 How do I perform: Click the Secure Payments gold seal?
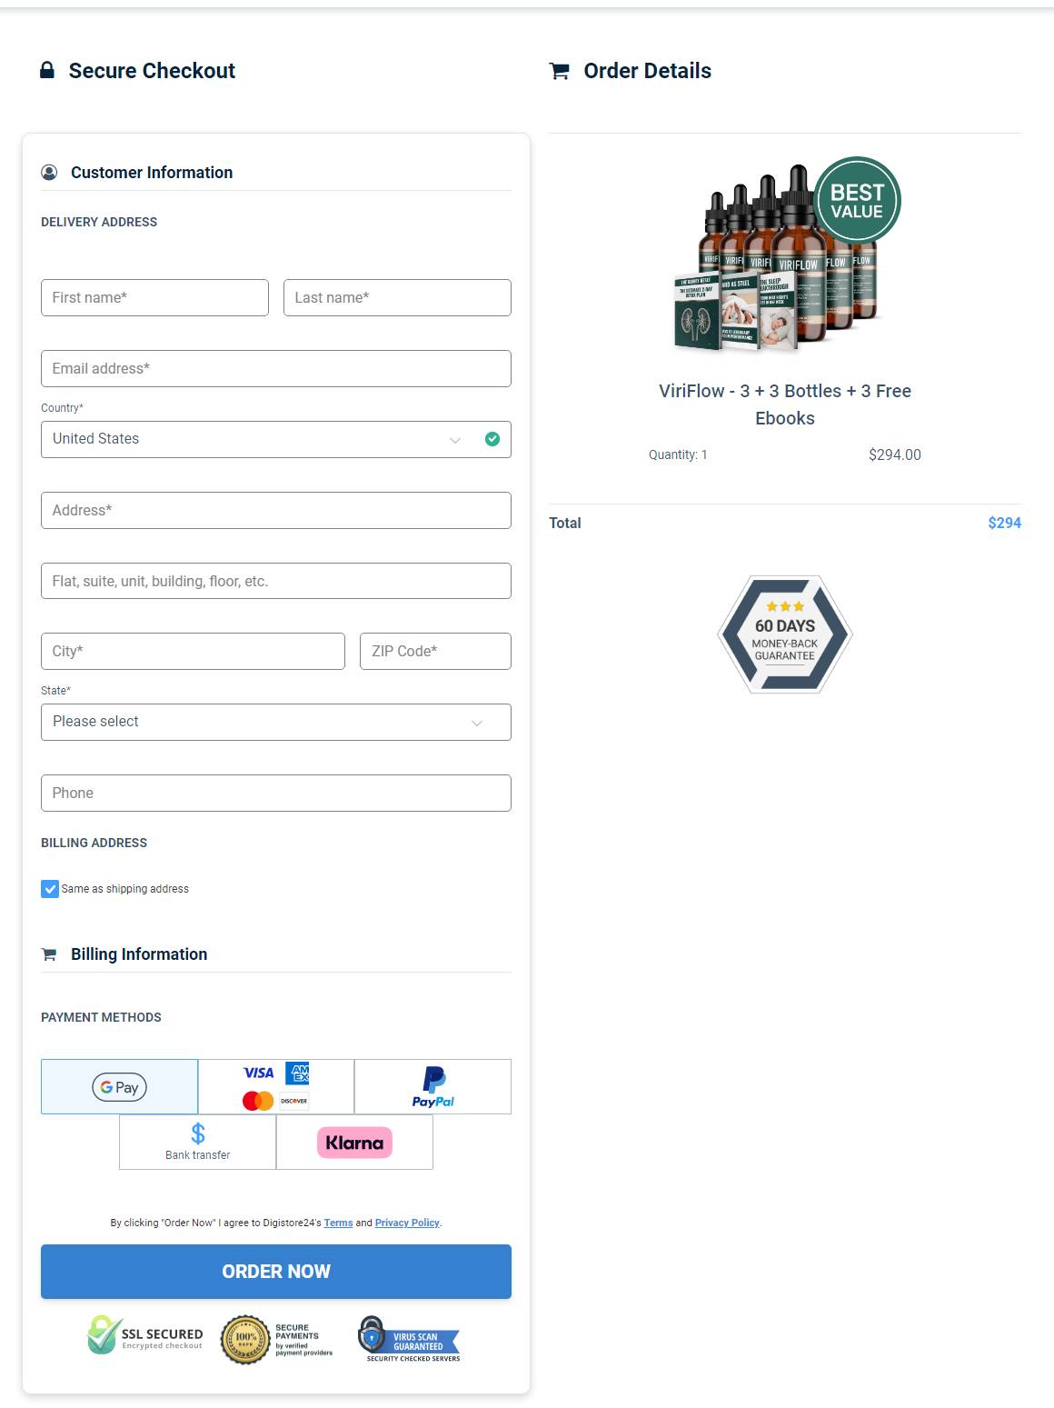pos(245,1339)
